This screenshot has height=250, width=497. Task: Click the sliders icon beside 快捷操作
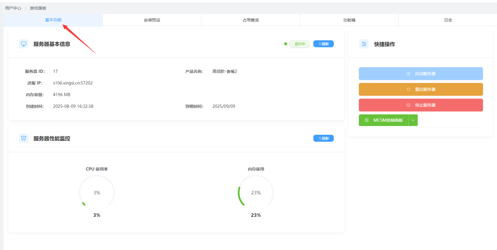pyautogui.click(x=364, y=44)
